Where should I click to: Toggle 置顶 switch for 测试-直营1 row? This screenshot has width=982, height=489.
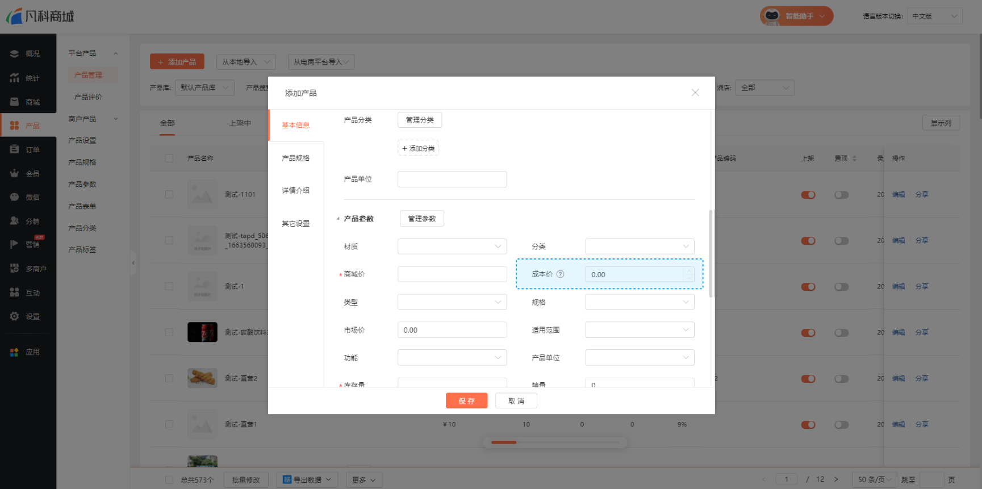pos(841,425)
